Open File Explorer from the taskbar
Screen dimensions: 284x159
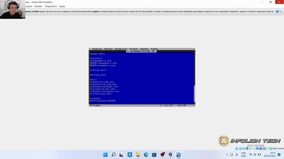(138, 155)
